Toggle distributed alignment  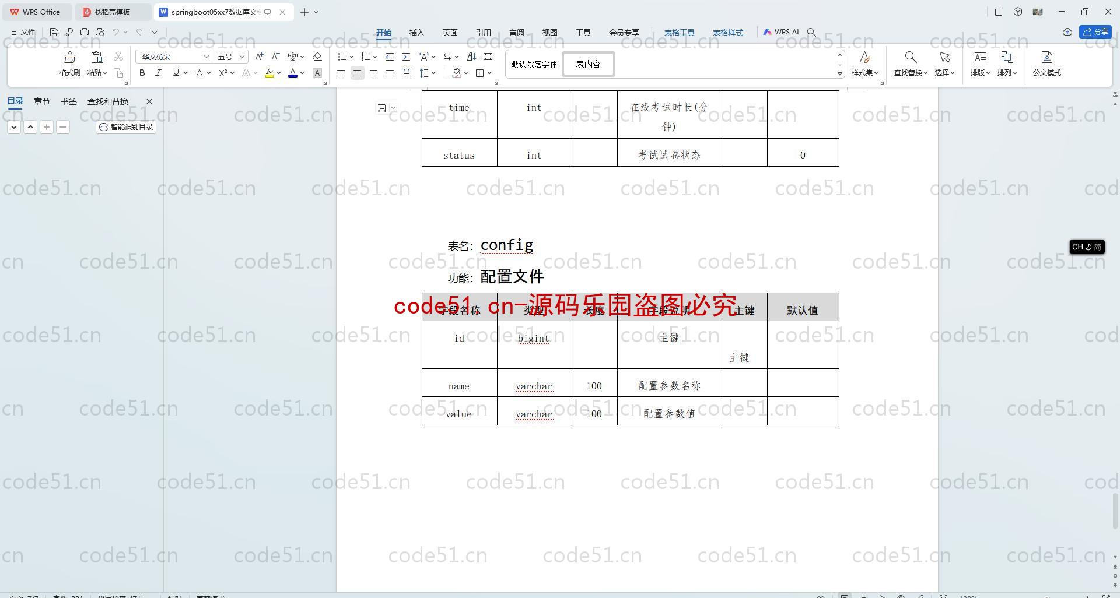coord(407,73)
